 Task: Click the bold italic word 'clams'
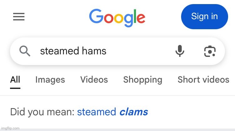pyautogui.click(x=134, y=112)
